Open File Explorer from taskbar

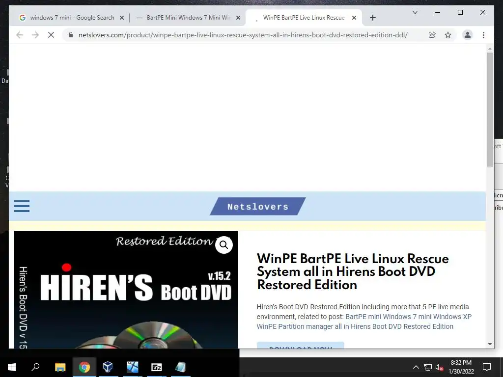click(x=60, y=367)
